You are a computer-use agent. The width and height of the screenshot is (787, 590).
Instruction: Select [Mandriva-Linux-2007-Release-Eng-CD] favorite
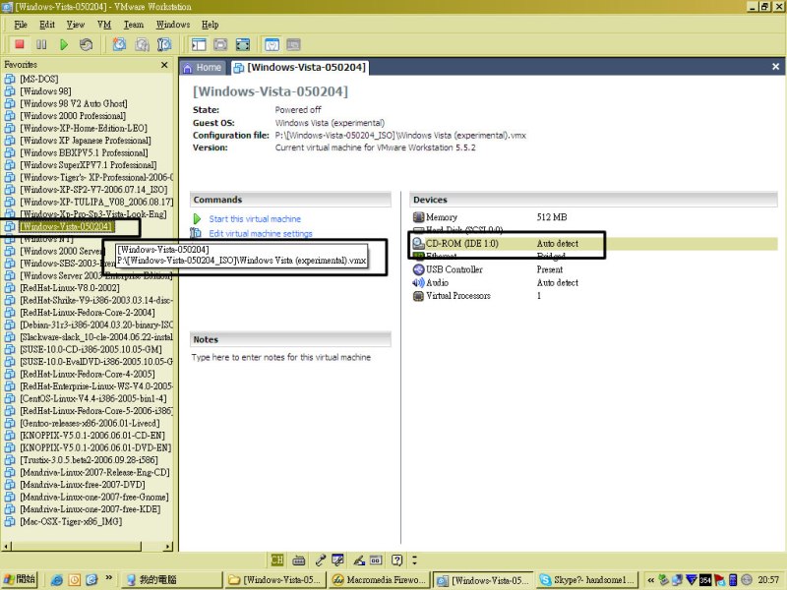(94, 472)
